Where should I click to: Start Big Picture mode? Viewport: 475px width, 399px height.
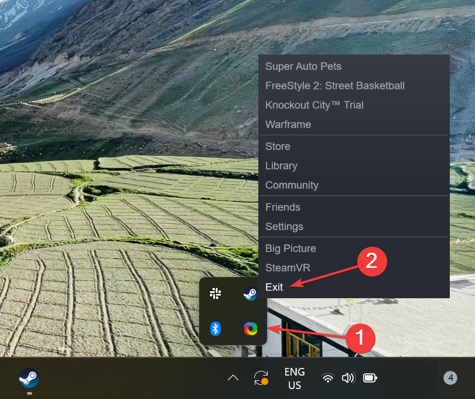tap(354, 248)
